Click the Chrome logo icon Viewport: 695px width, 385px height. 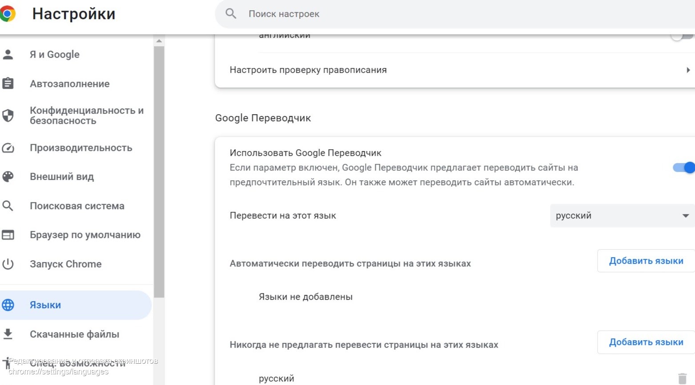tap(7, 14)
